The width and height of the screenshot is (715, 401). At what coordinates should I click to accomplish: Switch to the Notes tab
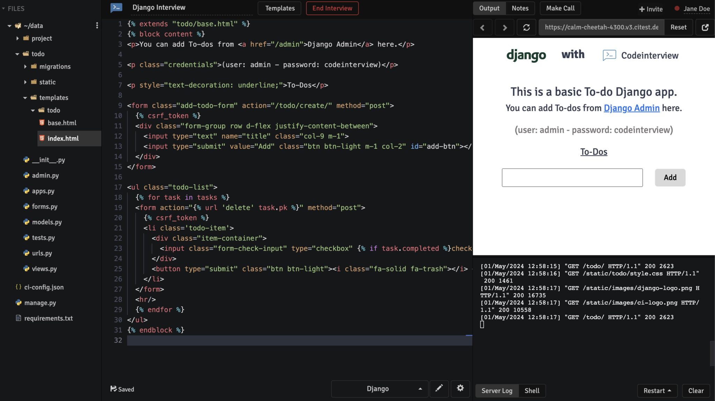[x=520, y=8]
